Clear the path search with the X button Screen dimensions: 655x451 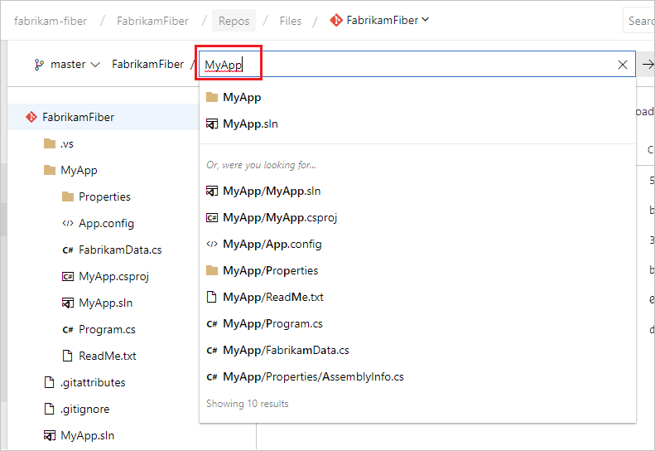tap(623, 65)
